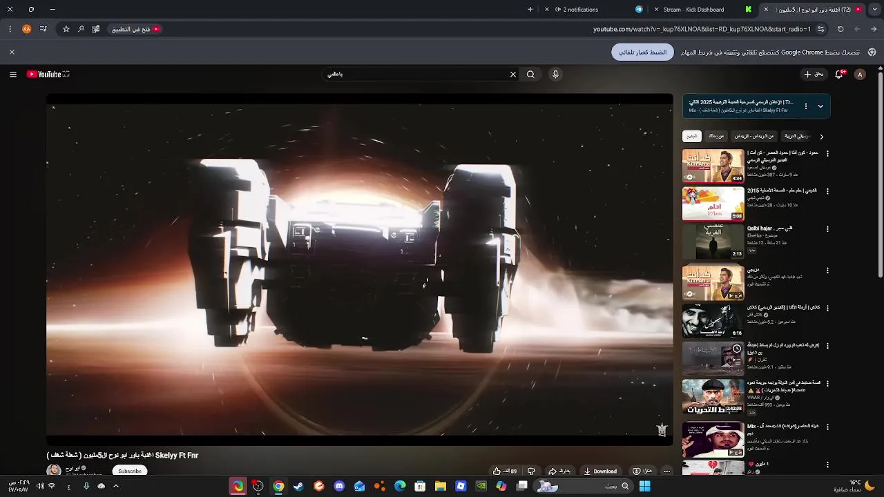Screen dimensions: 884x497
Task: Reload the page in Chrome
Action: tap(840, 29)
